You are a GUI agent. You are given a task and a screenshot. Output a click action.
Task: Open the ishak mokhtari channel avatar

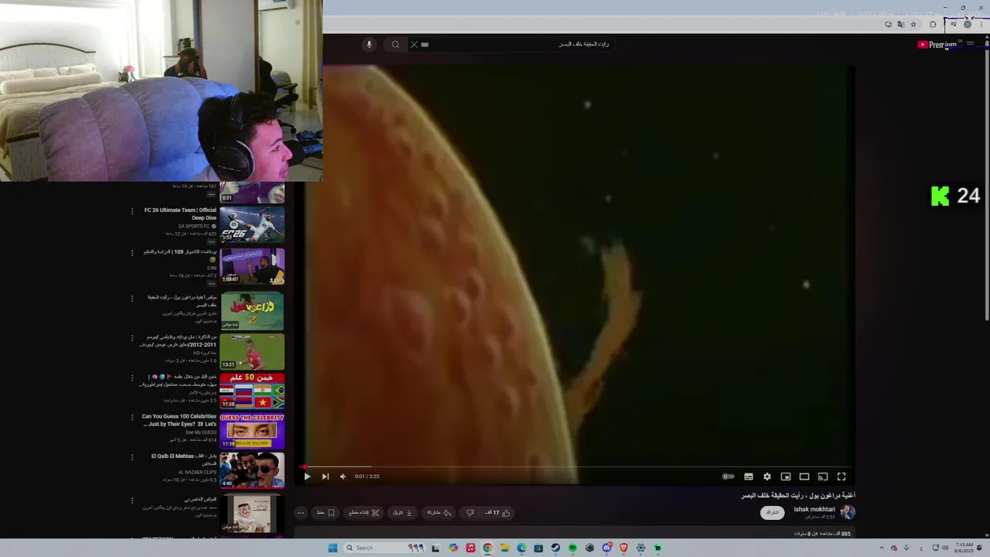(x=848, y=512)
